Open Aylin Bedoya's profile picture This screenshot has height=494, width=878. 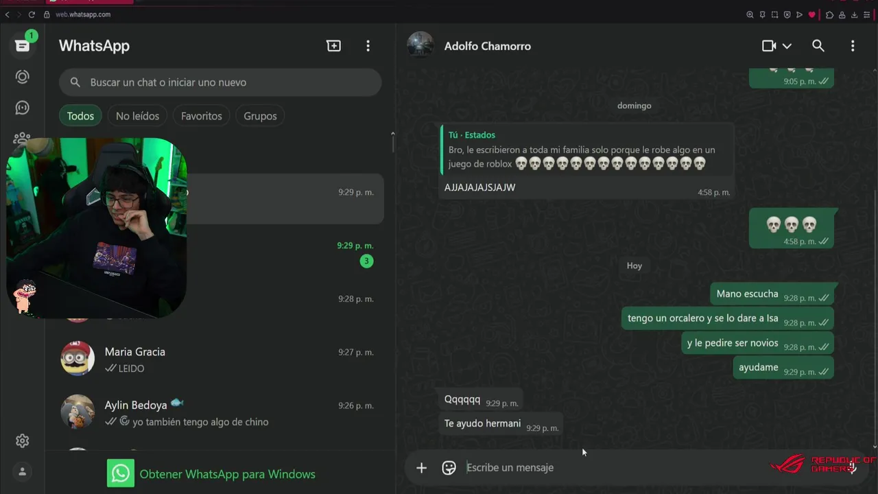pyautogui.click(x=78, y=412)
